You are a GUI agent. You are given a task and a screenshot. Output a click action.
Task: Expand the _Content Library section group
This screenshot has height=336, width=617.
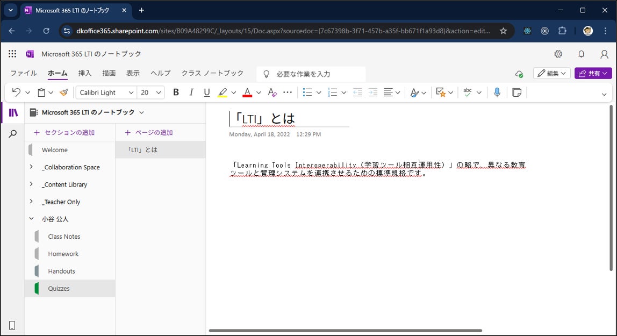pyautogui.click(x=31, y=184)
